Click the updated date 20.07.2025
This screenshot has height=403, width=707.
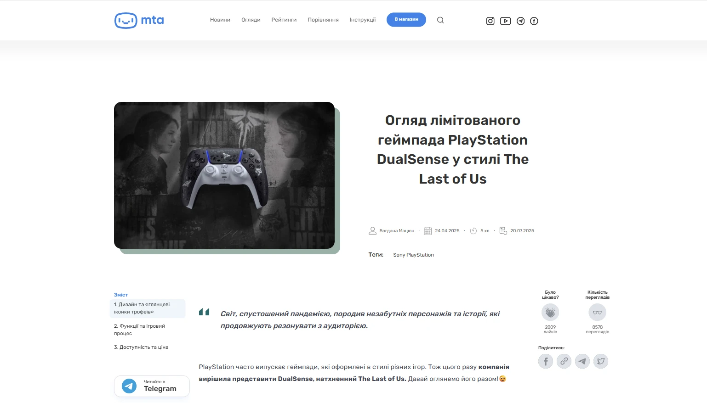pyautogui.click(x=522, y=231)
